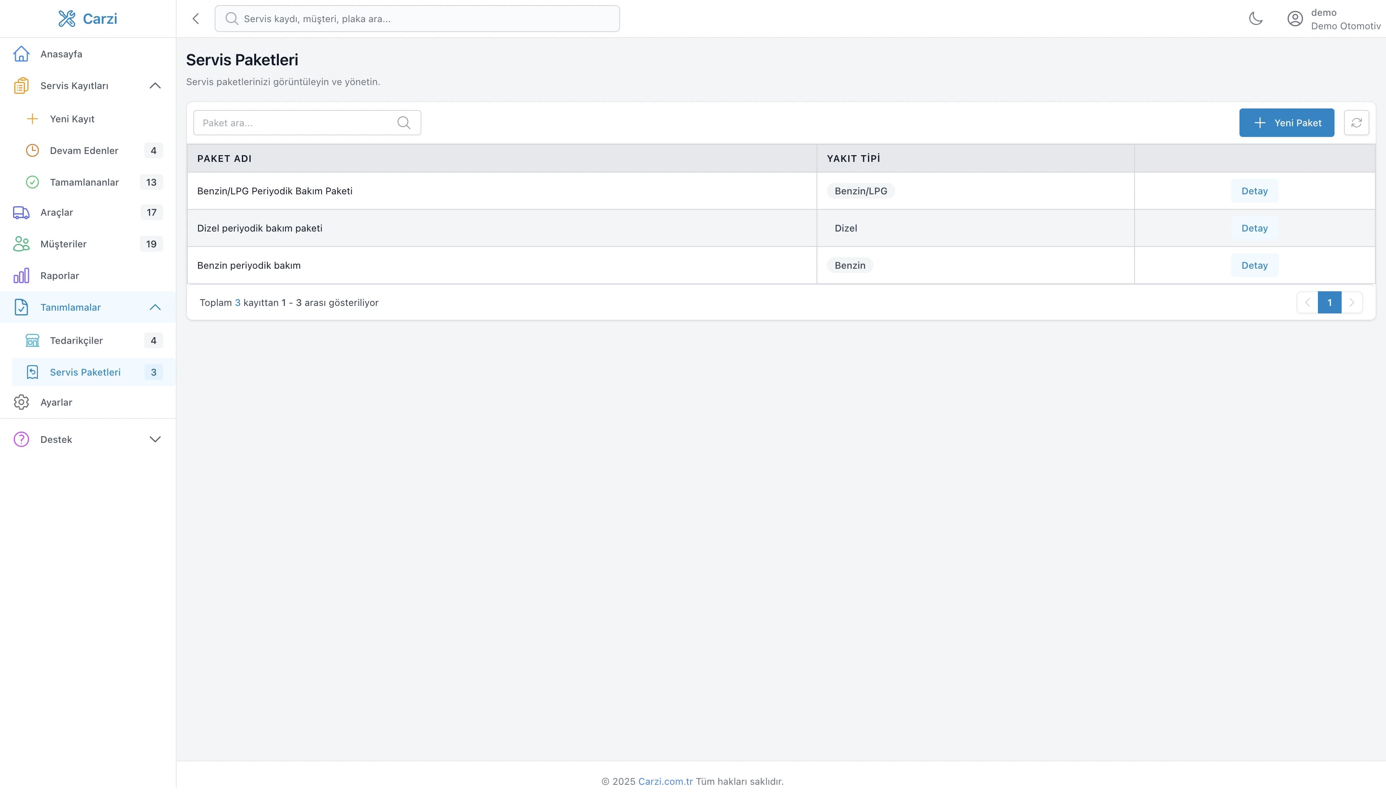
Task: Click the Carzi wrench logo icon
Action: click(x=67, y=19)
